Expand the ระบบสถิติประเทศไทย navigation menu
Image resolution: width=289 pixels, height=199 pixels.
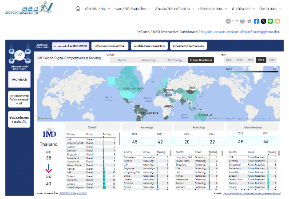tap(132, 9)
